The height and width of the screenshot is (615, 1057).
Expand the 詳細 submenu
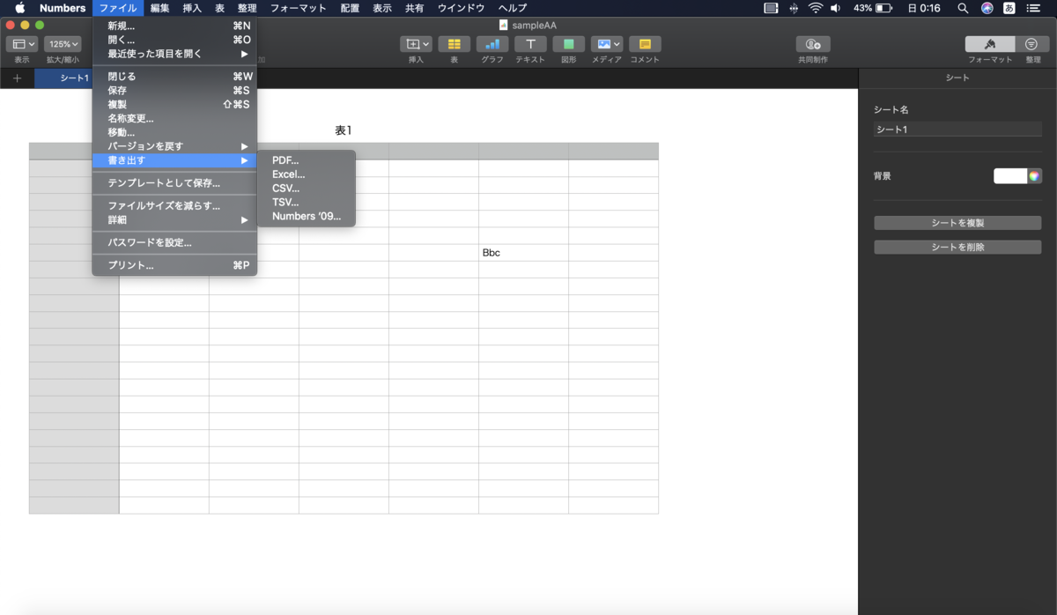tap(174, 219)
